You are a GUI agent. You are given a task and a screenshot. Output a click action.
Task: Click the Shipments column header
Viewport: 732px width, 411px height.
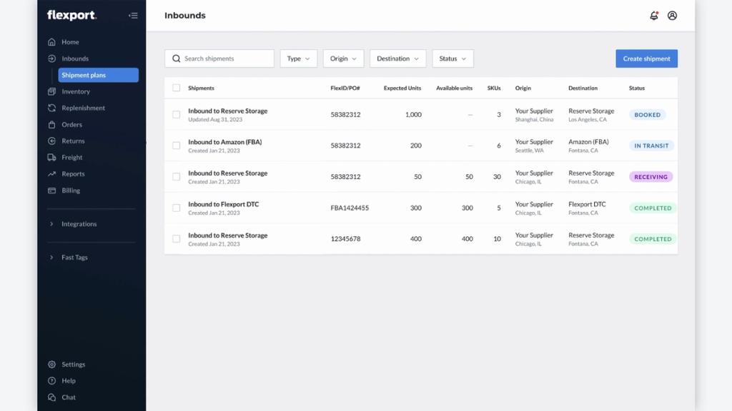pos(201,88)
